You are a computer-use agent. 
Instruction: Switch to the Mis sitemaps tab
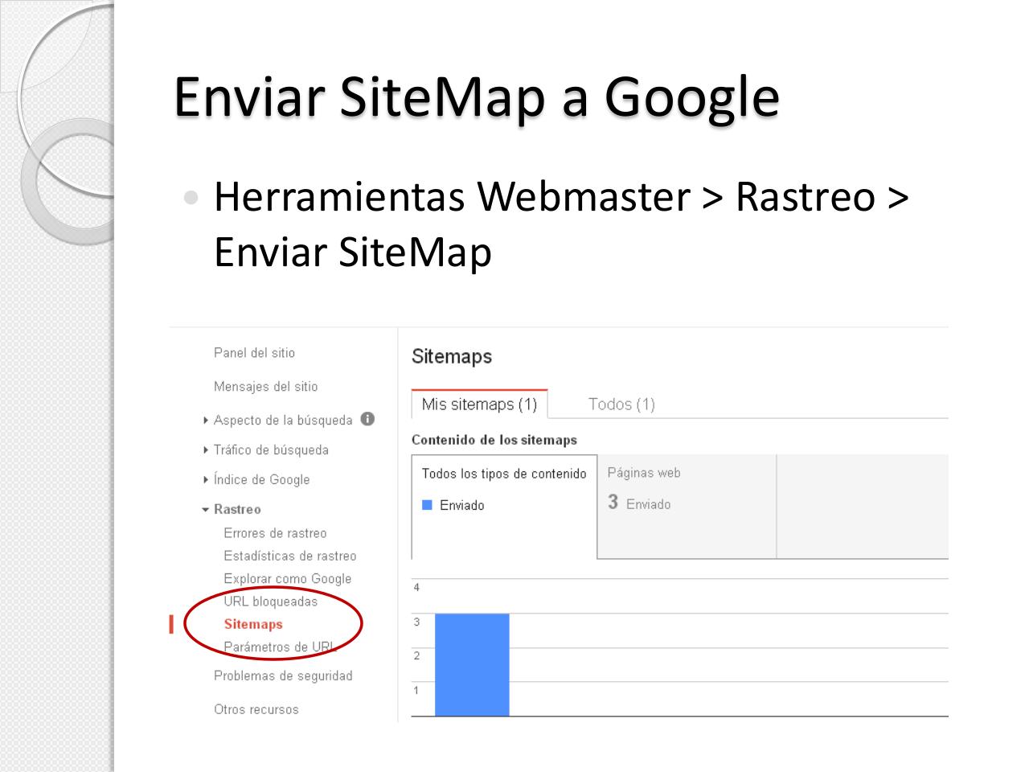pos(479,404)
